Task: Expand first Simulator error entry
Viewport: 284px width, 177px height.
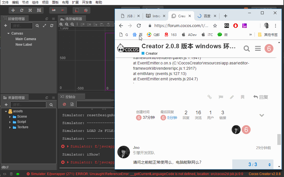Action: pos(68,146)
